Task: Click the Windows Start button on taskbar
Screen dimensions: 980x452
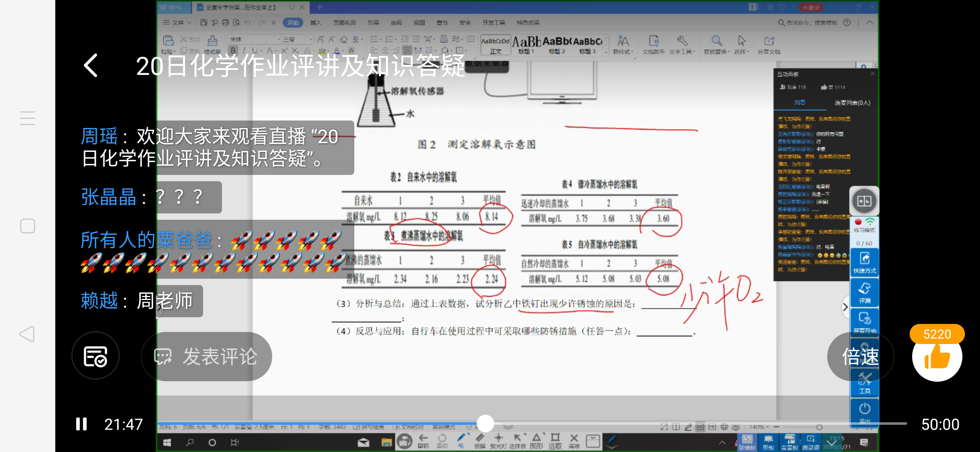Action: click(167, 442)
